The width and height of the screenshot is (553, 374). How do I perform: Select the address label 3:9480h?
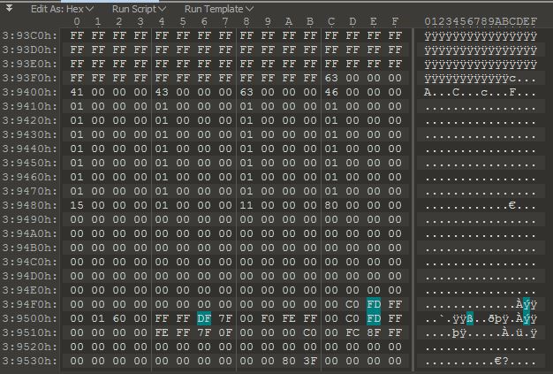click(x=30, y=205)
